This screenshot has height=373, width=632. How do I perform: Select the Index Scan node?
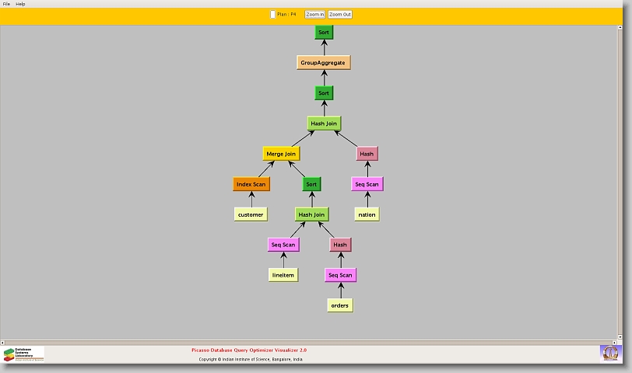[x=251, y=184]
